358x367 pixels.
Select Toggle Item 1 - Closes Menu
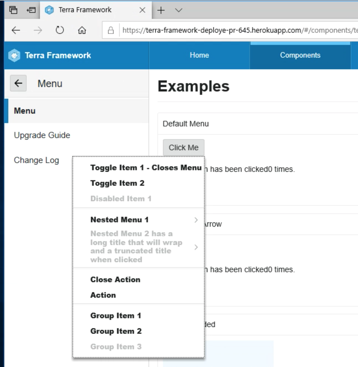pyautogui.click(x=146, y=167)
